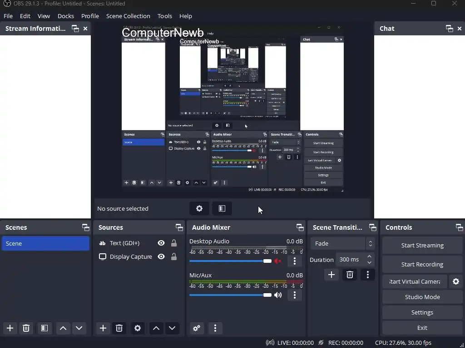Remove the scene transition with trash icon
The height and width of the screenshot is (348, 465).
point(350,275)
